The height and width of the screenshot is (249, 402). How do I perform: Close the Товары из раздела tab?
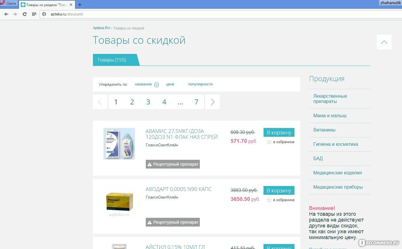[71, 5]
